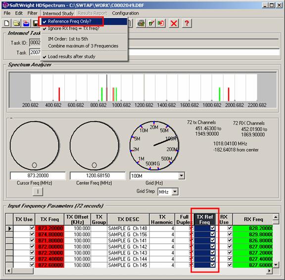Viewport: 285px width, 280px height.
Task: Toggle Ignore RX freq = TX freq? option
Action: click(84, 29)
